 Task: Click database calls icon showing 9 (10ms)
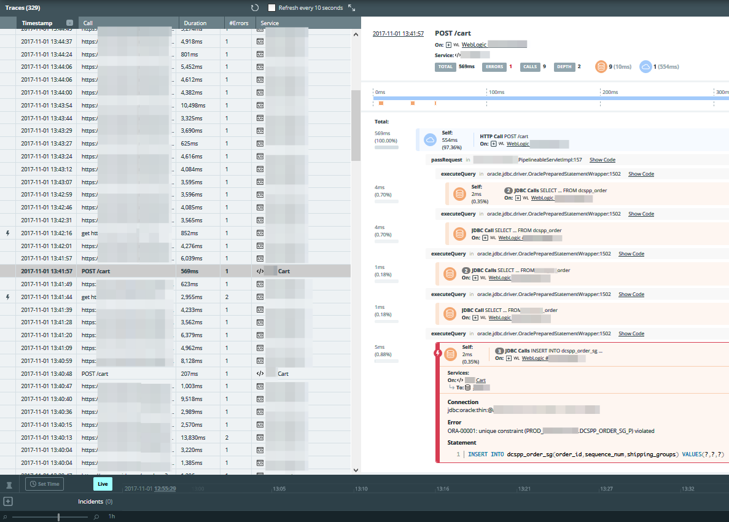pos(601,67)
